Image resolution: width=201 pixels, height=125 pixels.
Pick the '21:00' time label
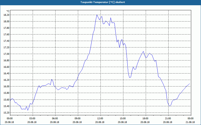pos(168,118)
